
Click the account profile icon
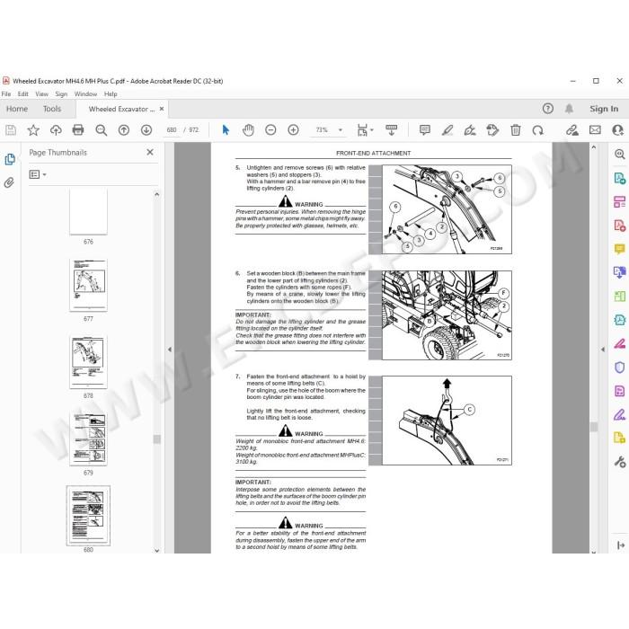[618, 130]
